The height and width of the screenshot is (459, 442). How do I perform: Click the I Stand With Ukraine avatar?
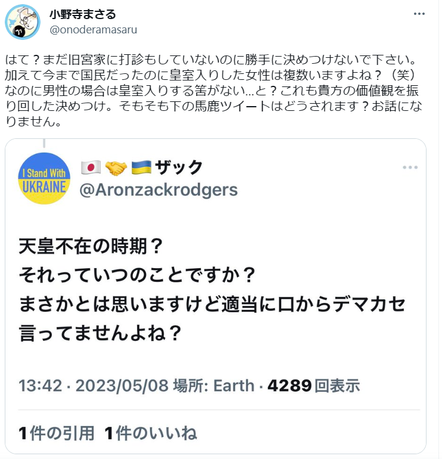tap(45, 178)
